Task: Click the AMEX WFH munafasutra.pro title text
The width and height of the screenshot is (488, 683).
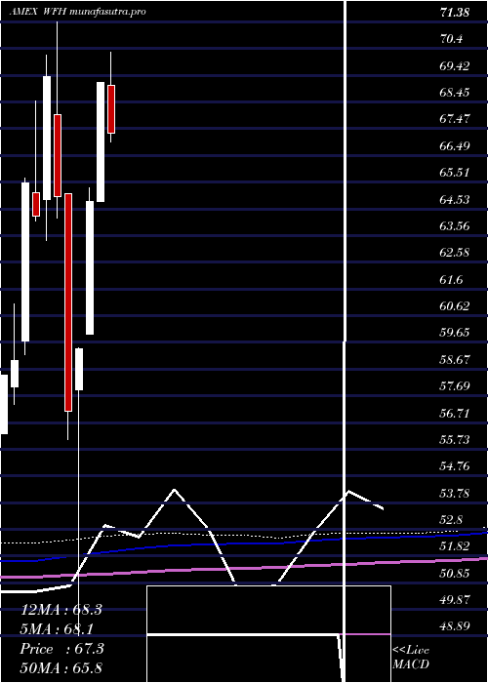Action: [77, 12]
